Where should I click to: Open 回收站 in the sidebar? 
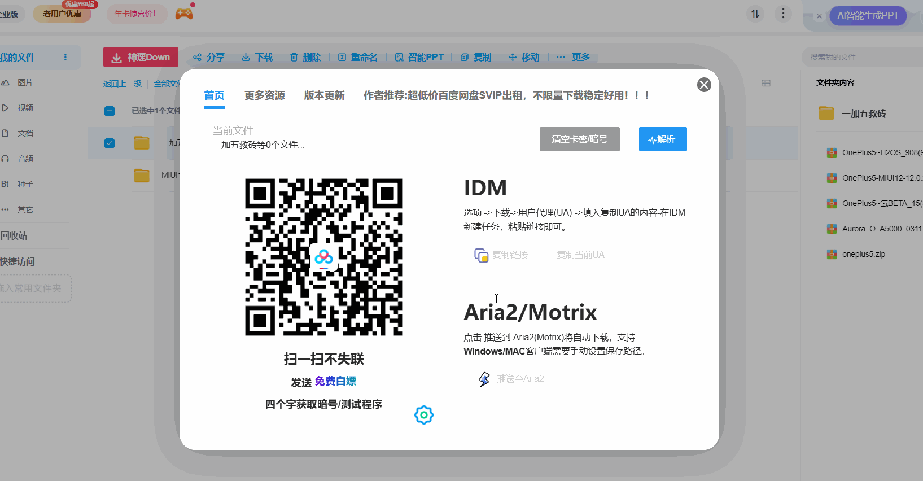[x=14, y=235]
